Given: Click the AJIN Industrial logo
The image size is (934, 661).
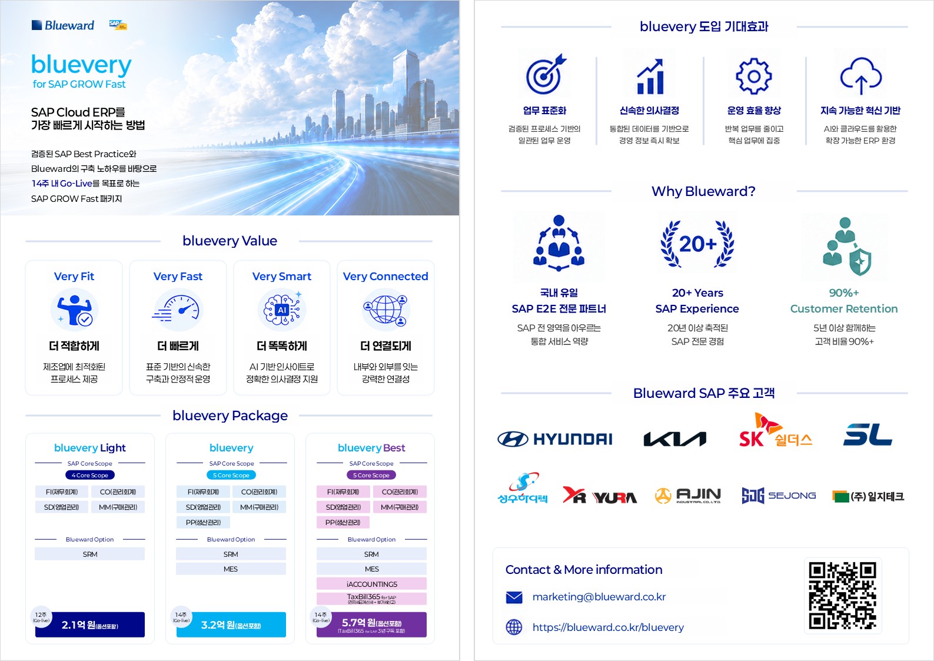Looking at the screenshot, I should [x=688, y=496].
